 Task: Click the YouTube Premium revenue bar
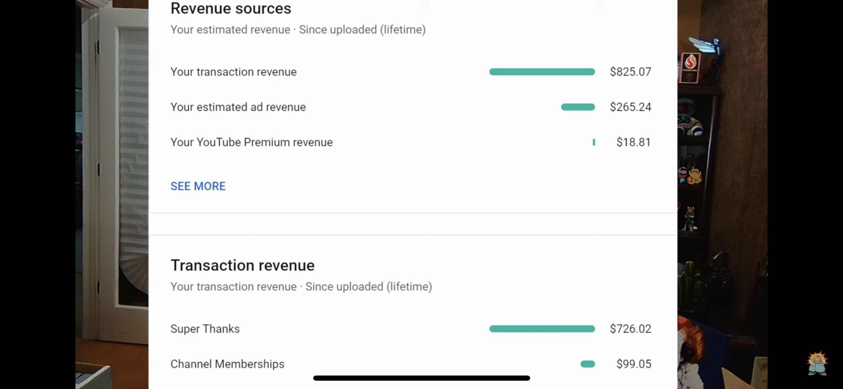(594, 142)
